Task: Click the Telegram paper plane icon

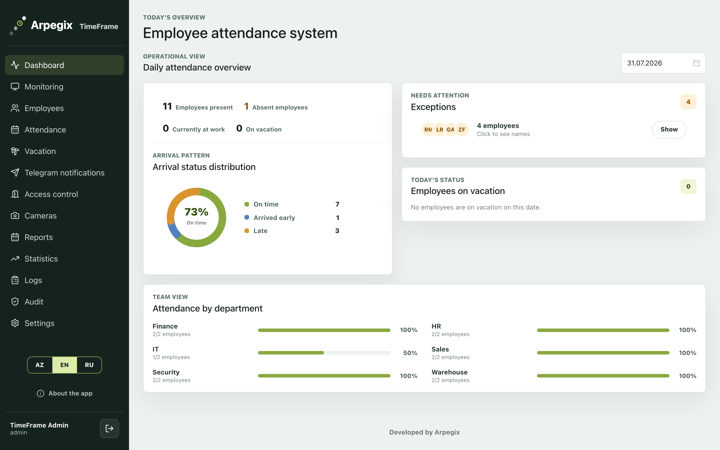Action: [15, 172]
